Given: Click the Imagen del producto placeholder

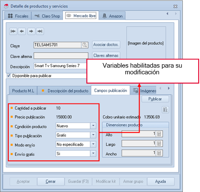Looking at the screenshot, I should pos(146,43).
